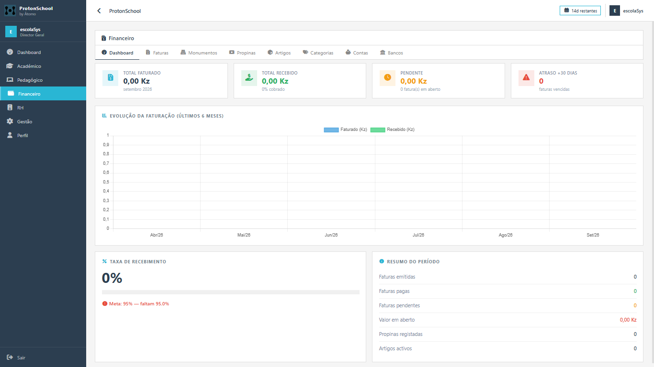The height and width of the screenshot is (367, 654).
Task: Open the Contas tab
Action: 357,53
